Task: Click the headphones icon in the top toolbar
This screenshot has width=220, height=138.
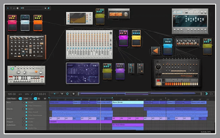Action: (14, 7)
